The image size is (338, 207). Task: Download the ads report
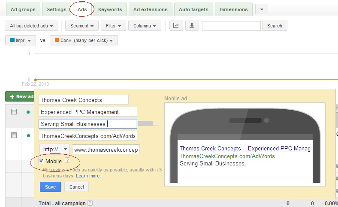[192, 26]
